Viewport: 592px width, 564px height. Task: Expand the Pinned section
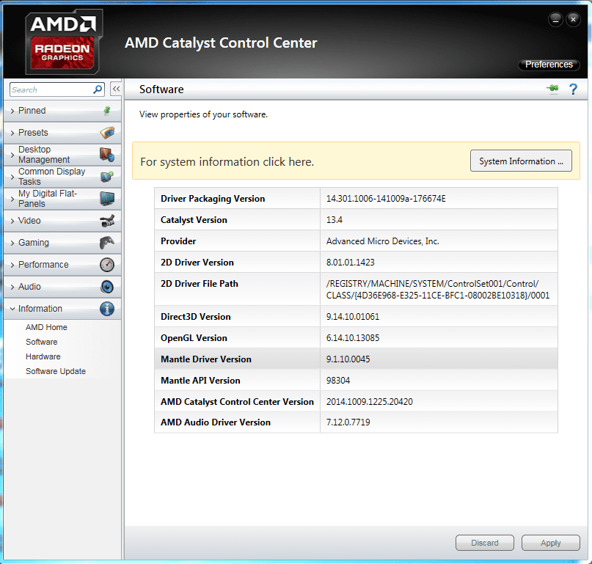pos(62,111)
